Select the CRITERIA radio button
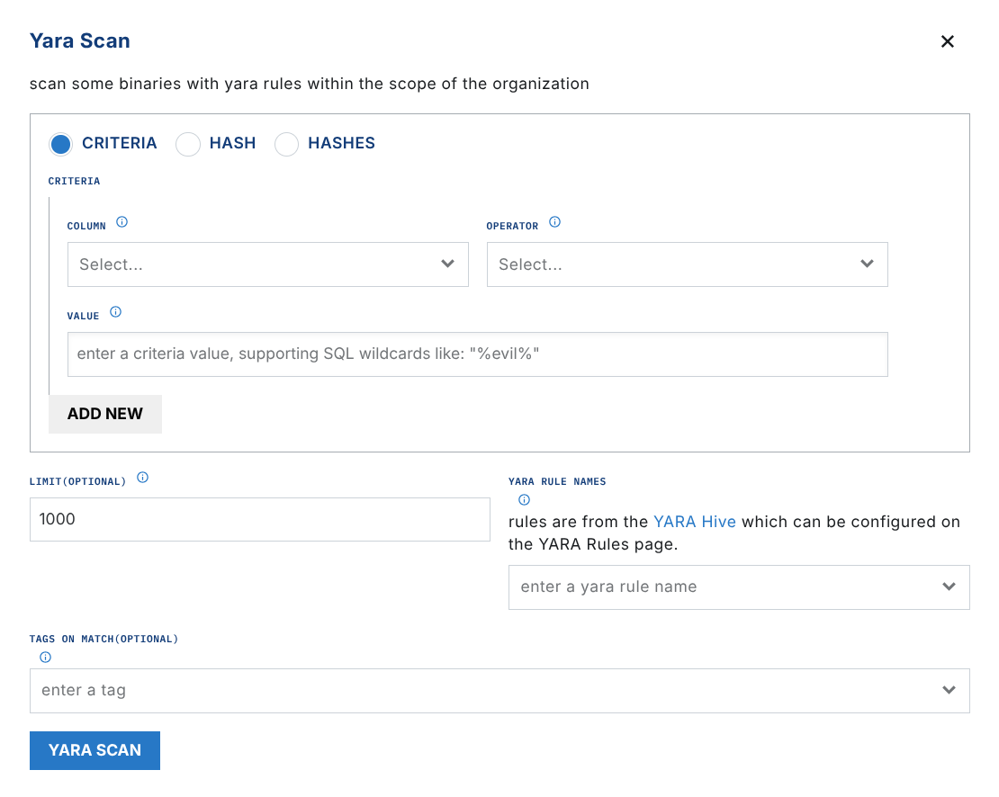999x797 pixels. (61, 144)
